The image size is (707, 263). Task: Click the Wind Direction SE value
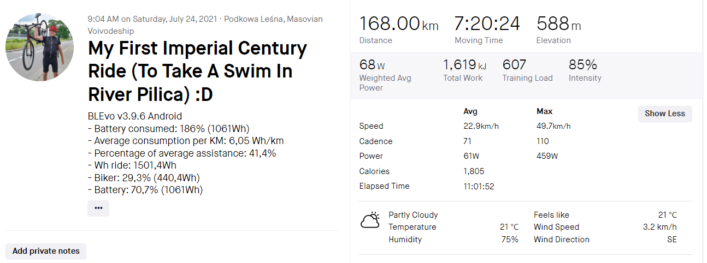tap(671, 240)
